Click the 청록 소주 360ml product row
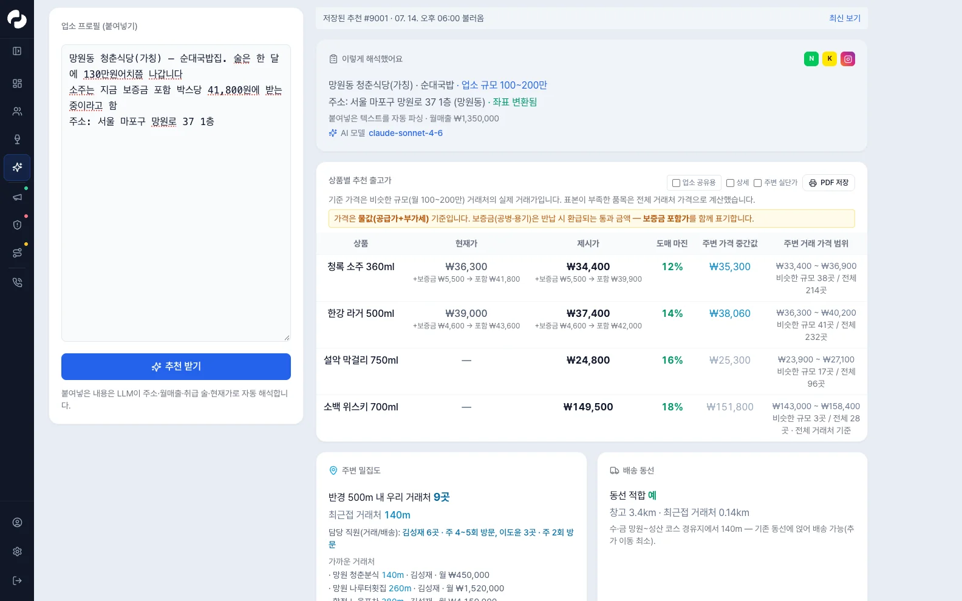 (x=592, y=278)
